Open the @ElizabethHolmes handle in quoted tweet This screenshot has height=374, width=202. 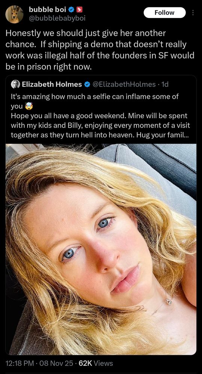click(x=124, y=84)
